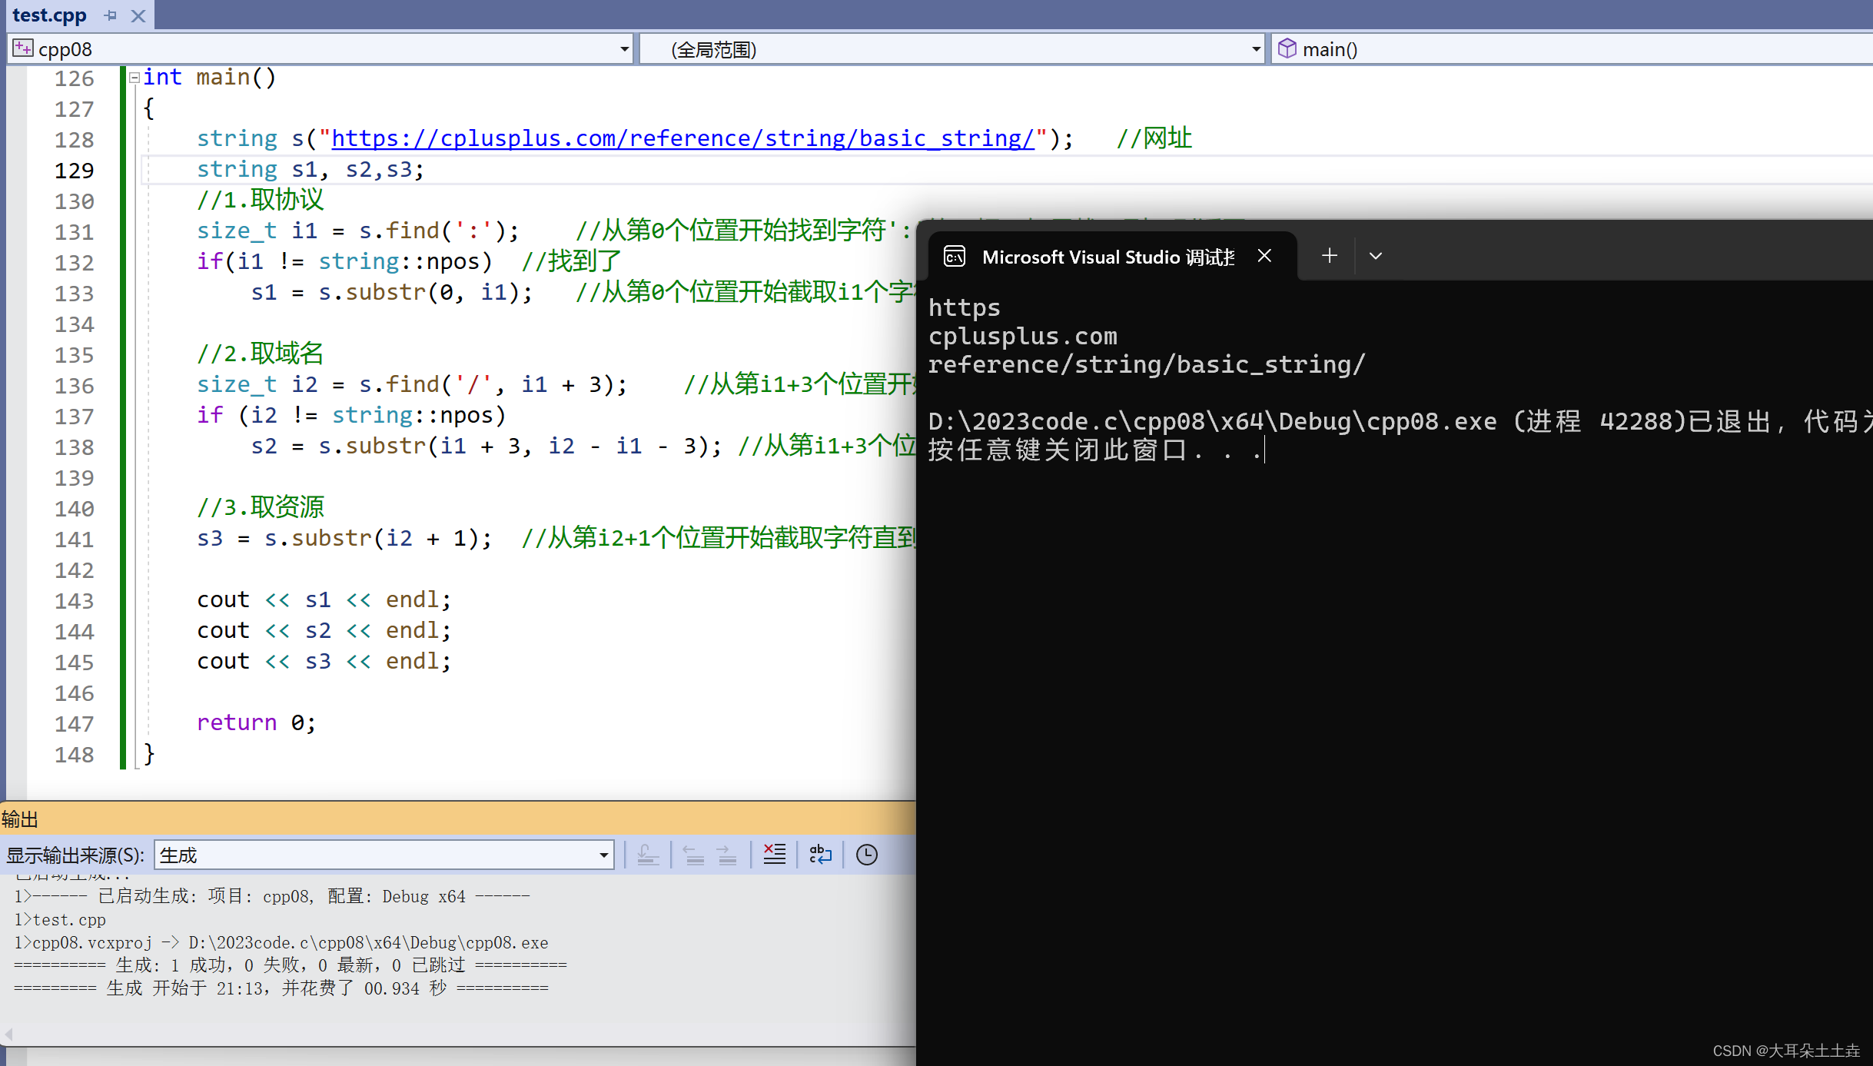Image resolution: width=1873 pixels, height=1066 pixels.
Task: Pin the test.cpp tab
Action: click(x=111, y=15)
